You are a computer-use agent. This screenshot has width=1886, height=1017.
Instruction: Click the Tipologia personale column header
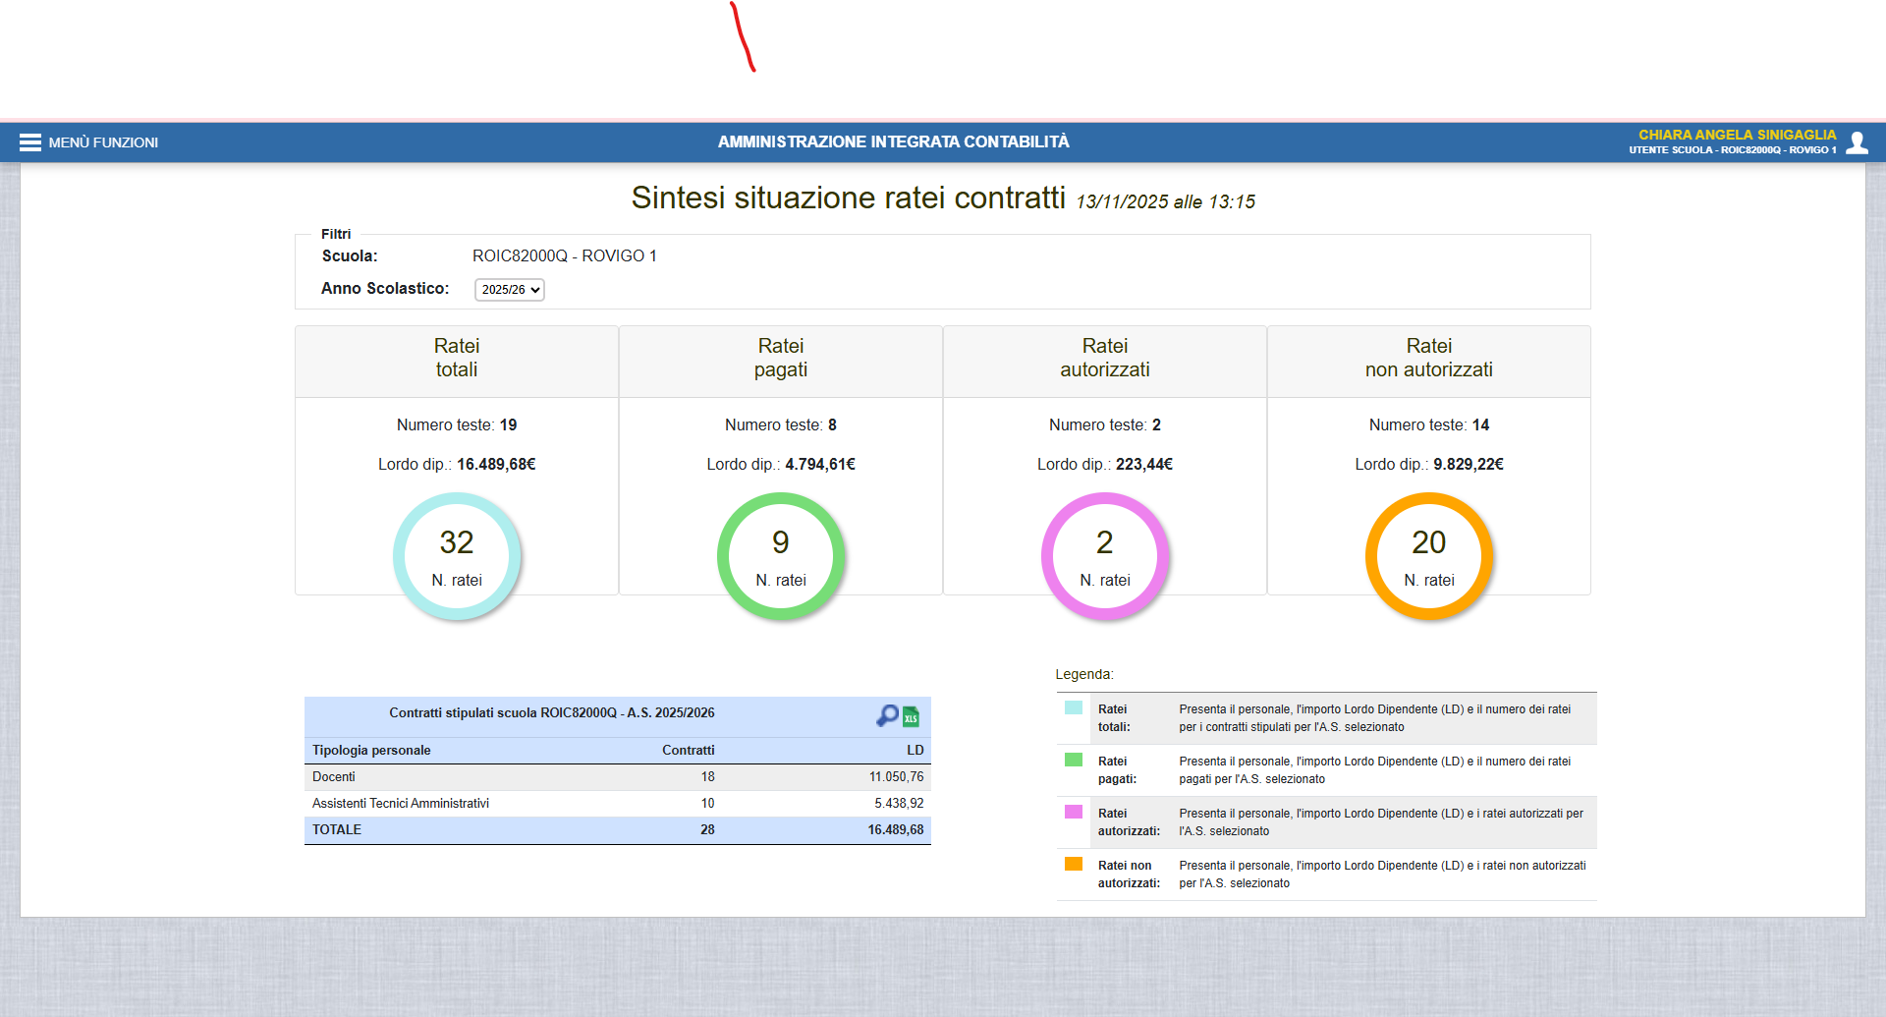(371, 751)
